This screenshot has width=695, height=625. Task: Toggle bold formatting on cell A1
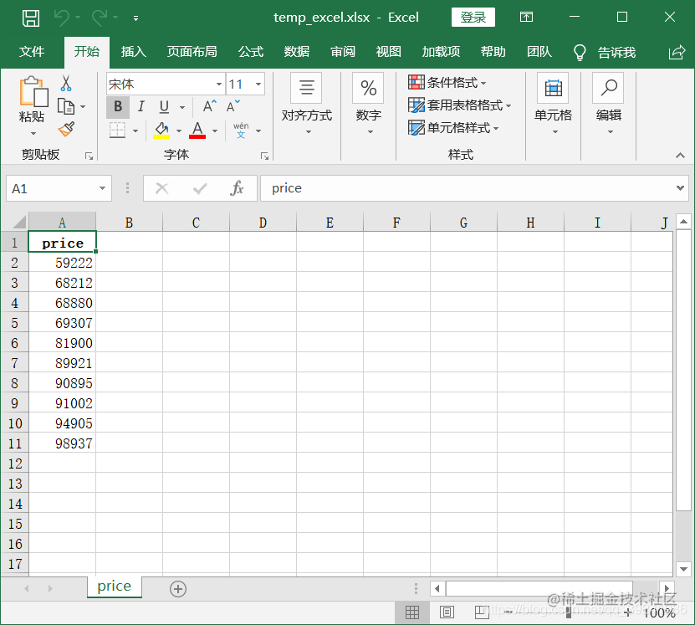[117, 107]
